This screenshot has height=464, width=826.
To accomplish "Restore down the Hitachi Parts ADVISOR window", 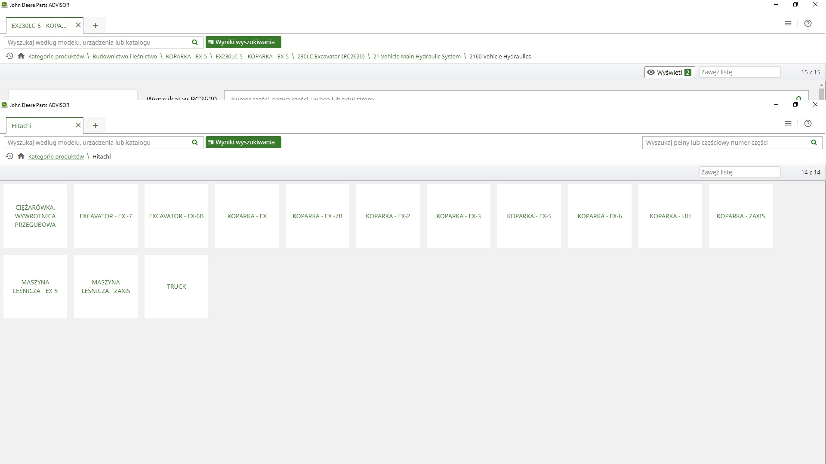I will point(795,104).
